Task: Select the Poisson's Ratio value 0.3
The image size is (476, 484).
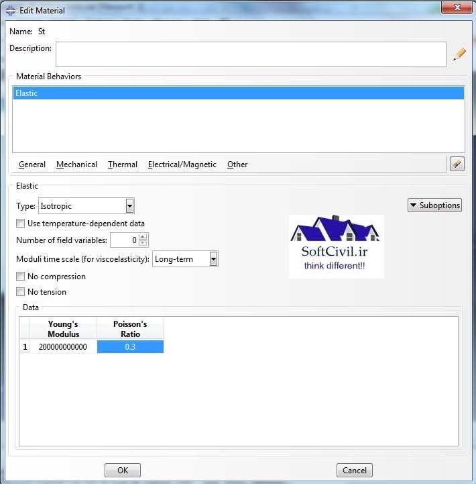Action: [130, 347]
